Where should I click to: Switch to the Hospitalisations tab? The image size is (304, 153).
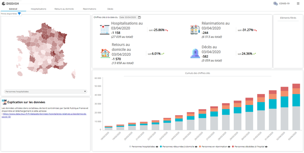click(38, 8)
